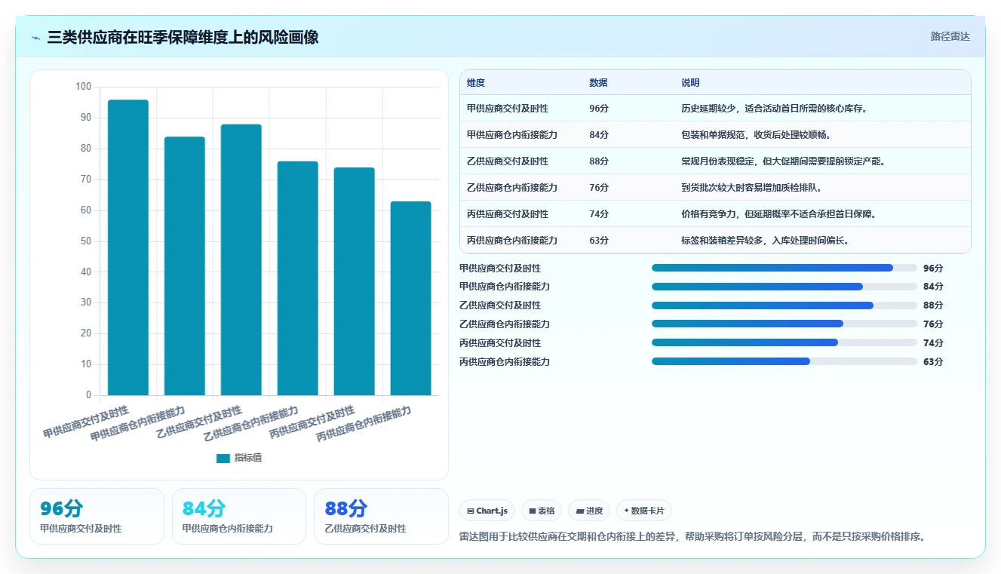Click the 路径雷达 label in header
Image resolution: width=1001 pixels, height=574 pixels.
[x=950, y=36]
